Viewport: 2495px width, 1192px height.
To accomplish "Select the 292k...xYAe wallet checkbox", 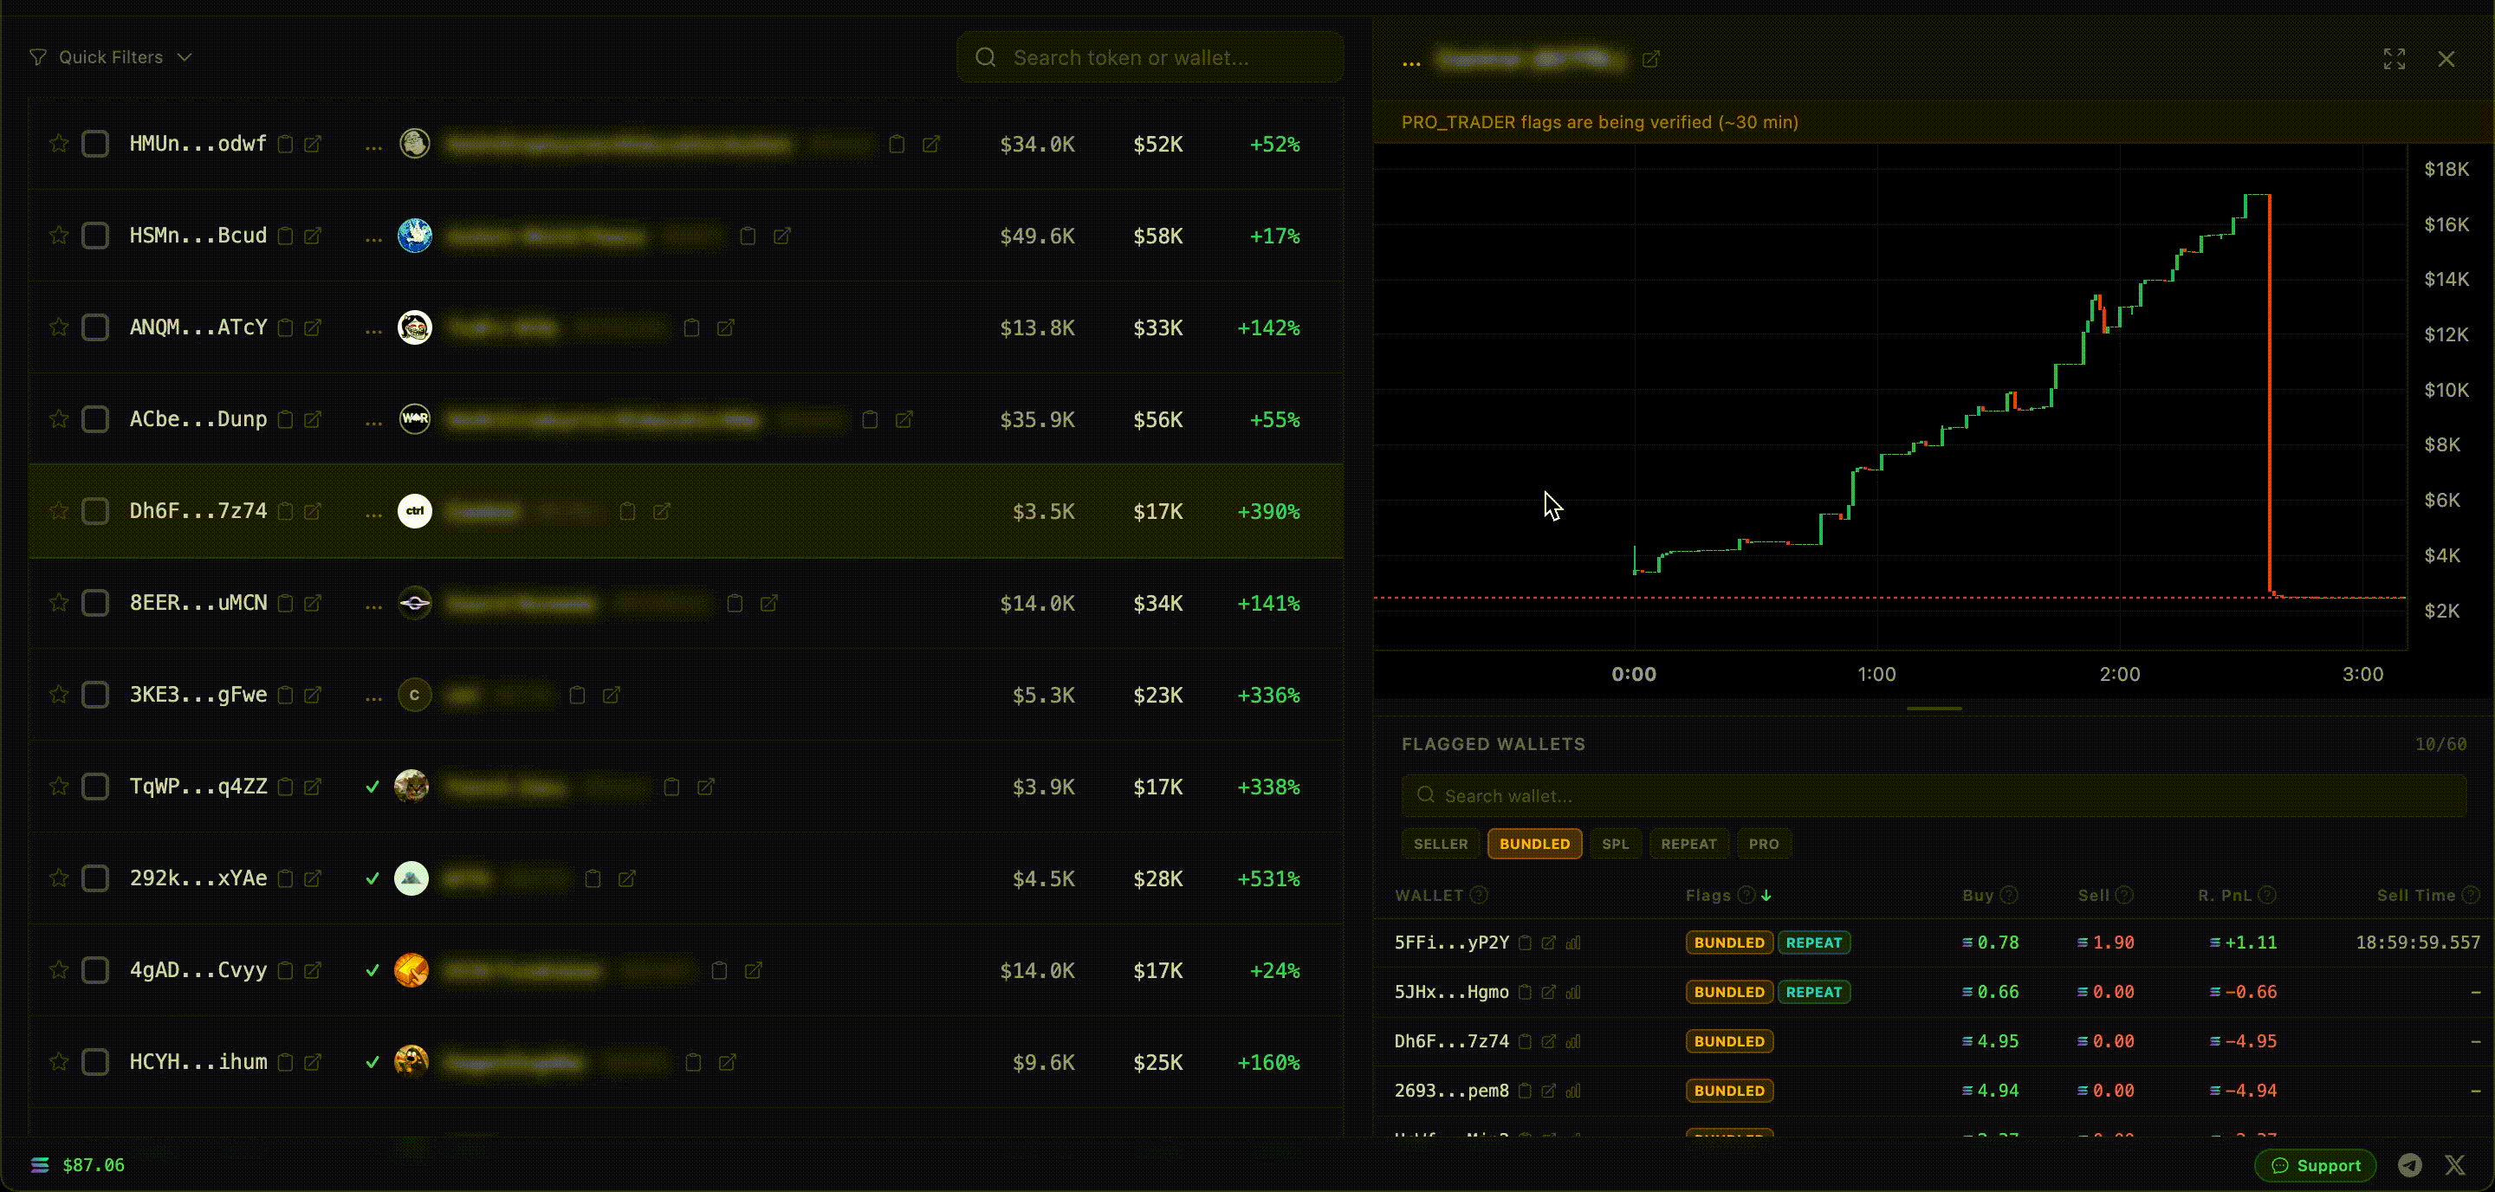I will [95, 878].
